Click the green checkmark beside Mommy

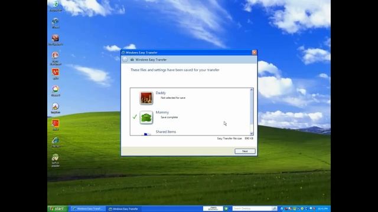(x=135, y=117)
